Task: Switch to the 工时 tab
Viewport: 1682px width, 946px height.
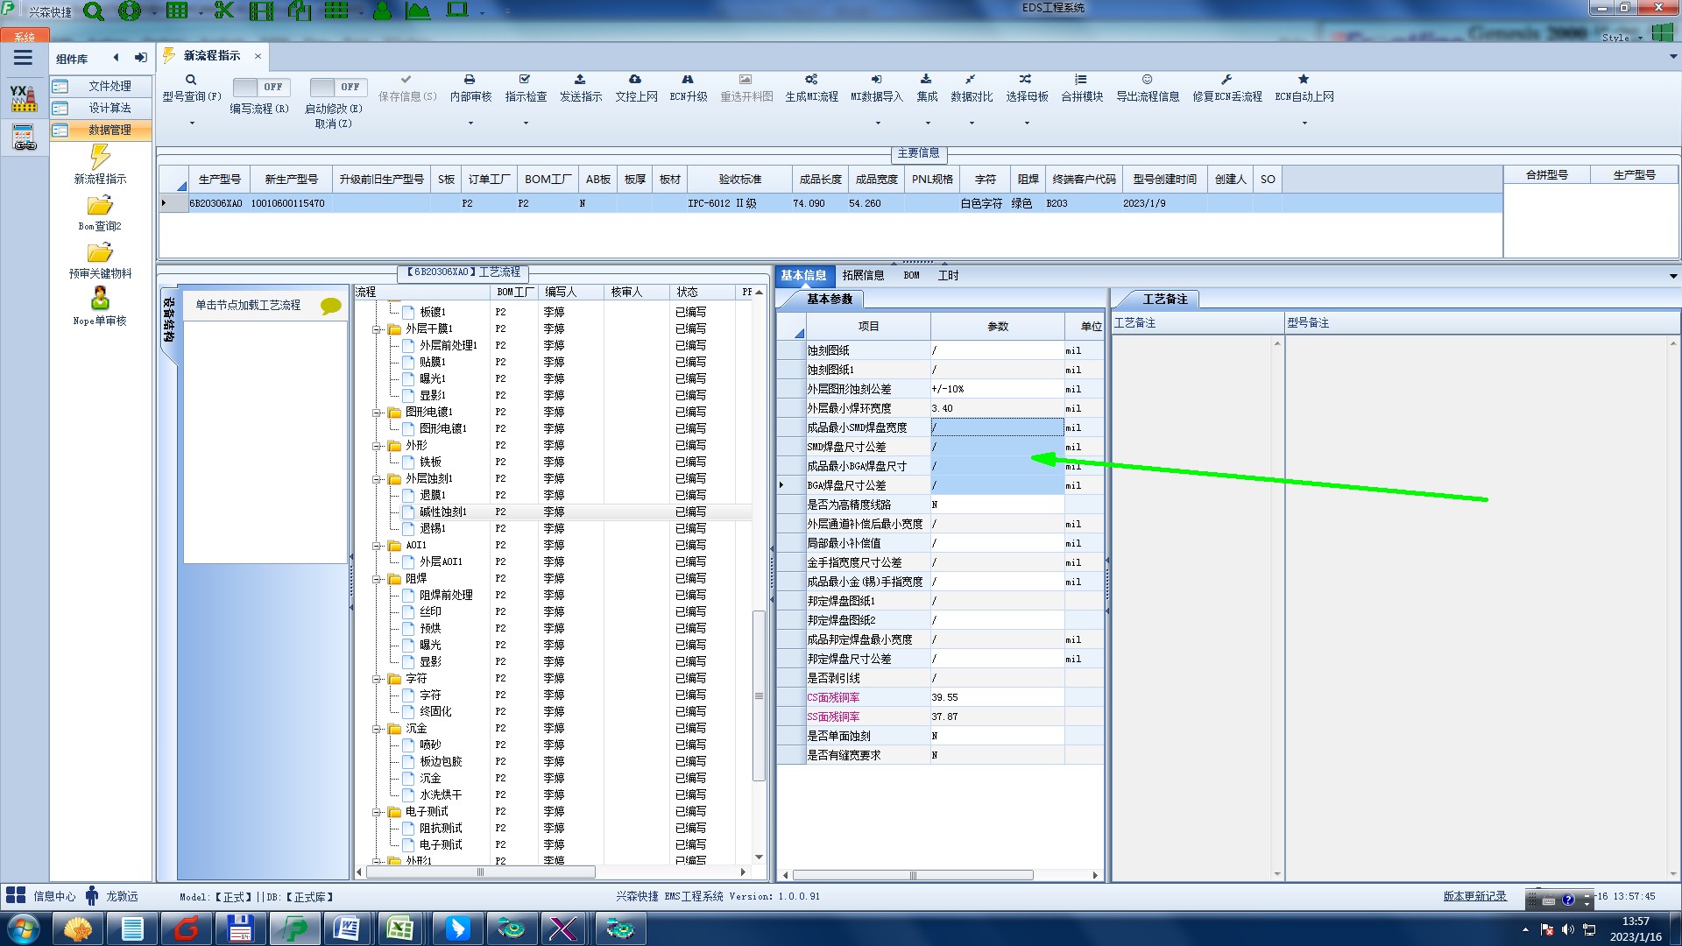Action: point(948,275)
